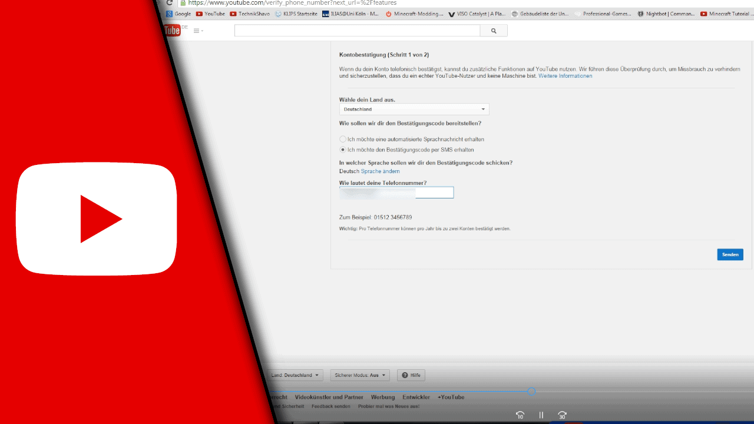This screenshot has width=754, height=424.
Task: Open the ILIAS@Uni Köln bookmark
Action: click(351, 14)
